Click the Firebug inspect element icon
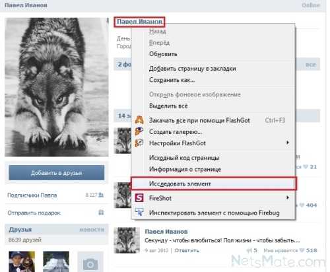330x272 pixels. click(x=139, y=213)
